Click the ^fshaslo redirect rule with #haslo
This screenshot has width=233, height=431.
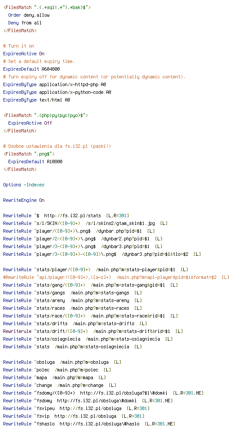[x=89, y=424]
